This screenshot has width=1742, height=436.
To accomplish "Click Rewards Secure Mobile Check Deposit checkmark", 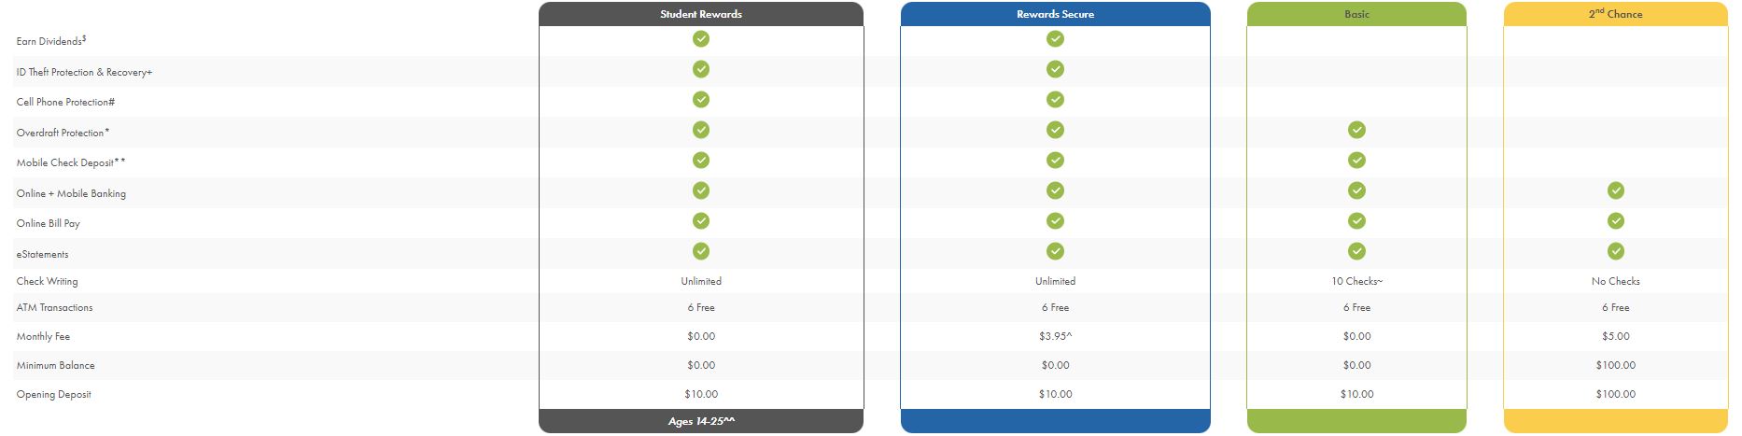I will 1055,161.
